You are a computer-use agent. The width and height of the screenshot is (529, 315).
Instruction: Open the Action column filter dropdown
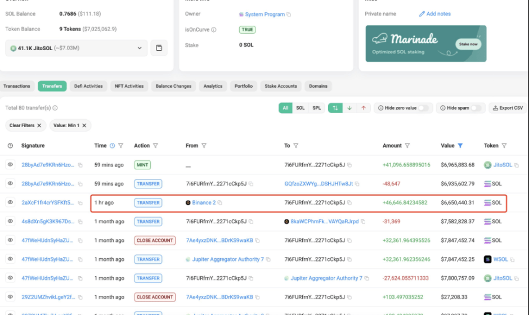pyautogui.click(x=155, y=146)
